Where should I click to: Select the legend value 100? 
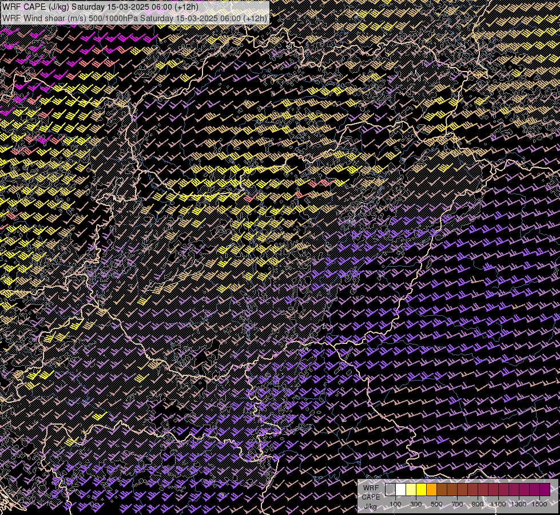(395, 504)
